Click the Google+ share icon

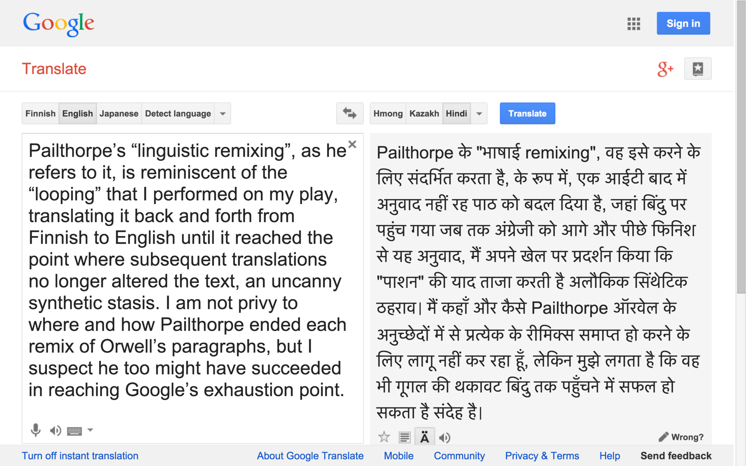coord(665,69)
